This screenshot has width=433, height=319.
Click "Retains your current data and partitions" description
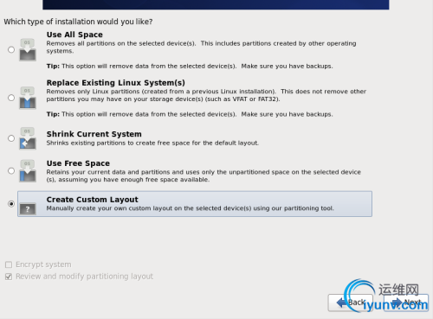204,175
